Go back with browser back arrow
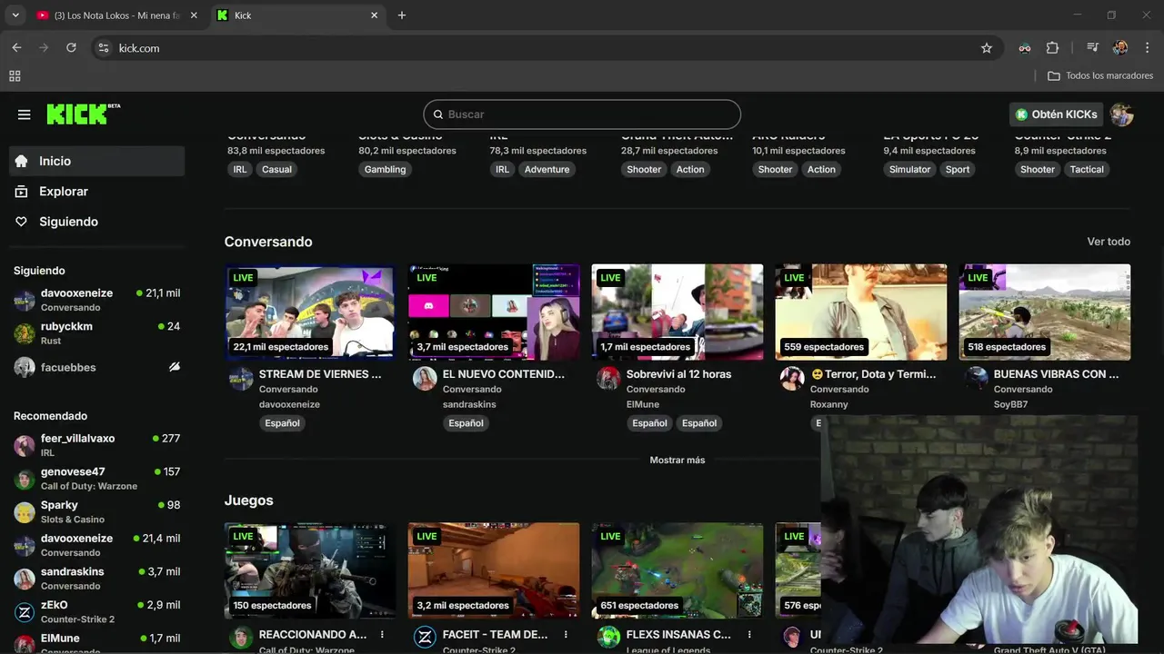The width and height of the screenshot is (1164, 654). pyautogui.click(x=16, y=48)
